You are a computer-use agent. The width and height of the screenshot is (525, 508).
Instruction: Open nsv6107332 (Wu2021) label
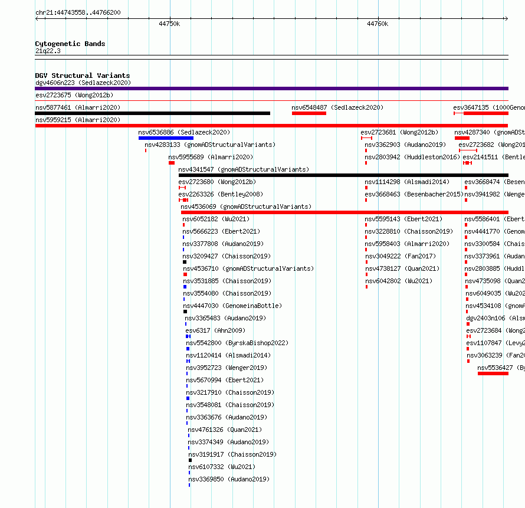click(222, 467)
